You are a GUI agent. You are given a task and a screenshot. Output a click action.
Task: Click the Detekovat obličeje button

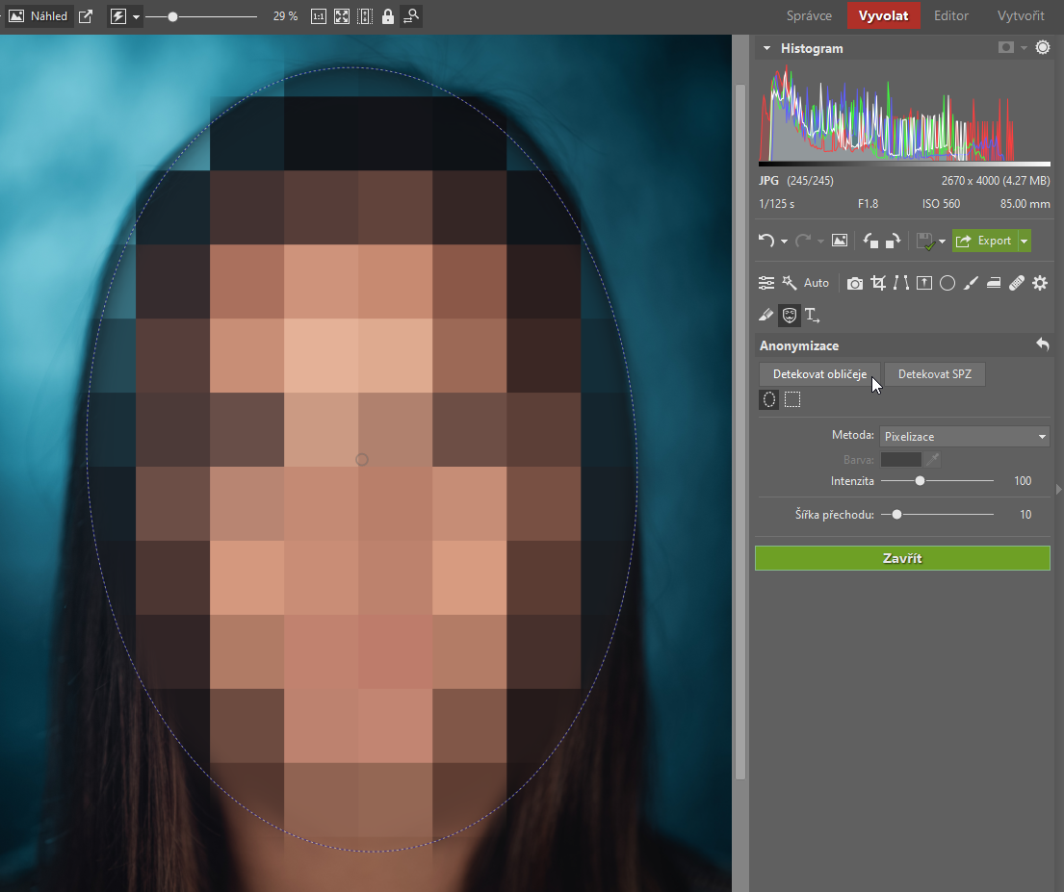[x=819, y=373]
